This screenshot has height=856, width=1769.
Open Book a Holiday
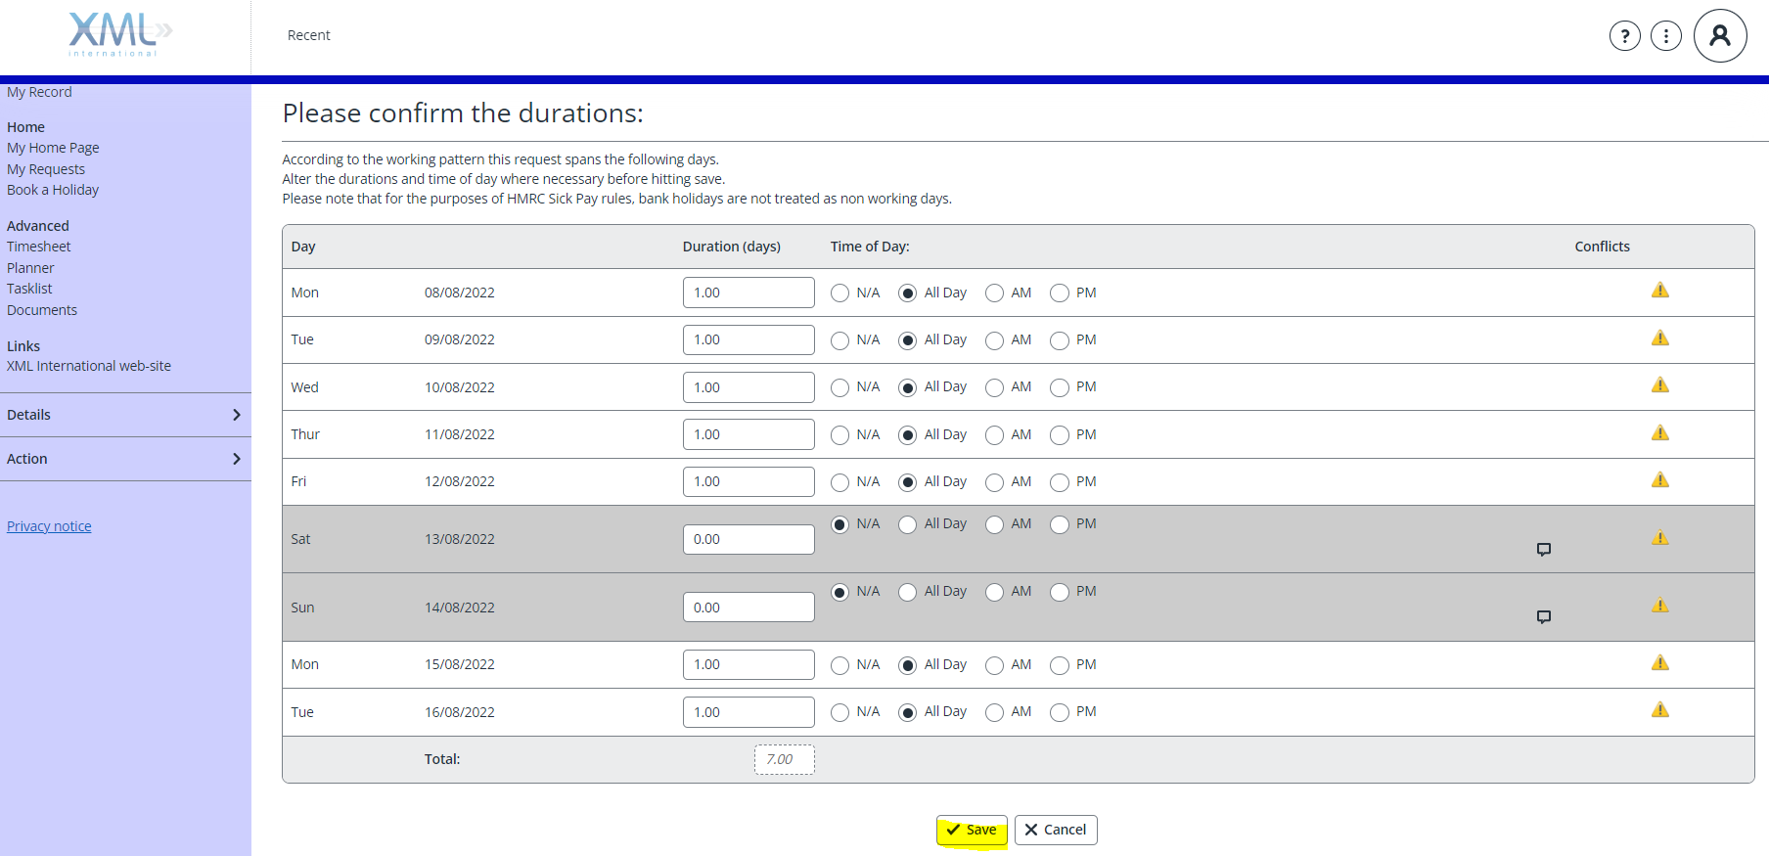point(53,190)
